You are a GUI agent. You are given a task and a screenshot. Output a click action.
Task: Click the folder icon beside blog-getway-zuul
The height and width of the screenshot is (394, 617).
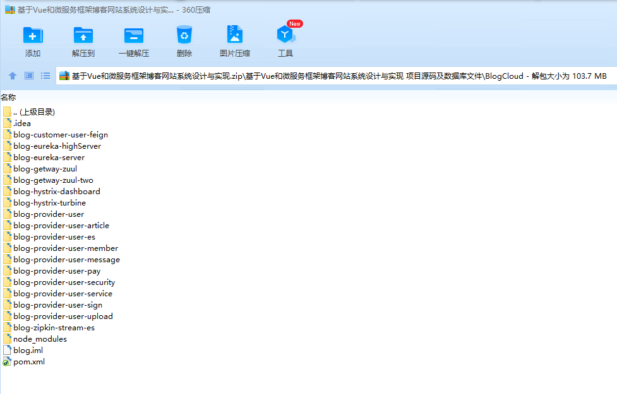pos(7,169)
